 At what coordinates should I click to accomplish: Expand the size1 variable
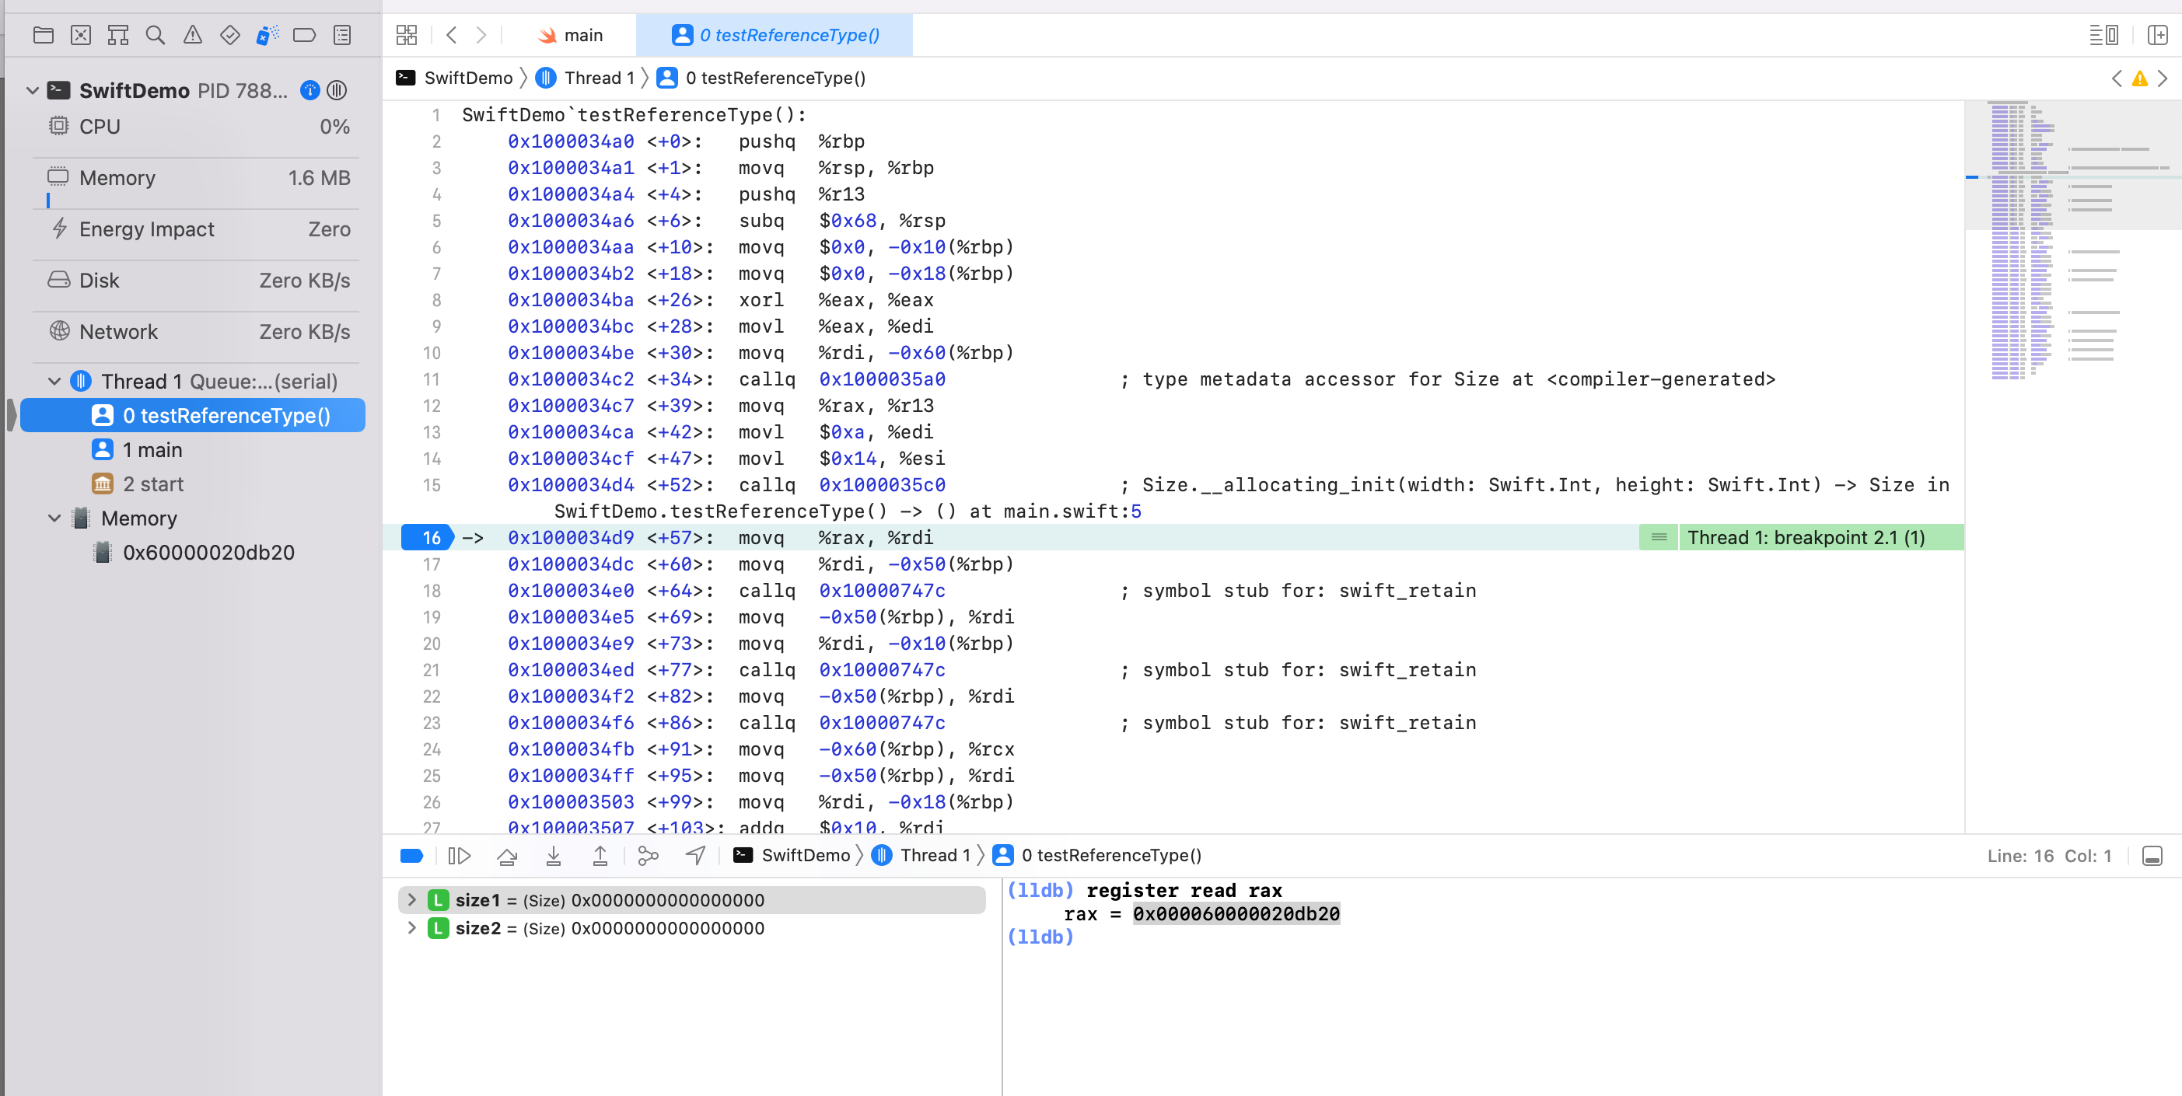[x=411, y=899]
